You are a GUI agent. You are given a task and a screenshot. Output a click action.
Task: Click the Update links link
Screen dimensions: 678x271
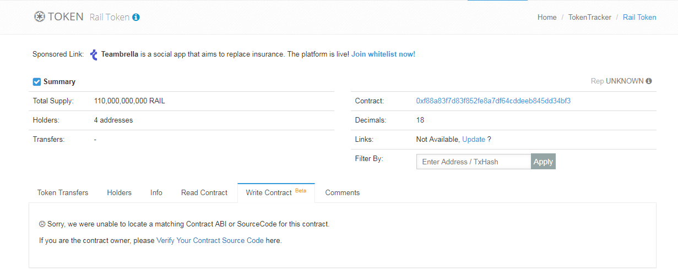474,140
